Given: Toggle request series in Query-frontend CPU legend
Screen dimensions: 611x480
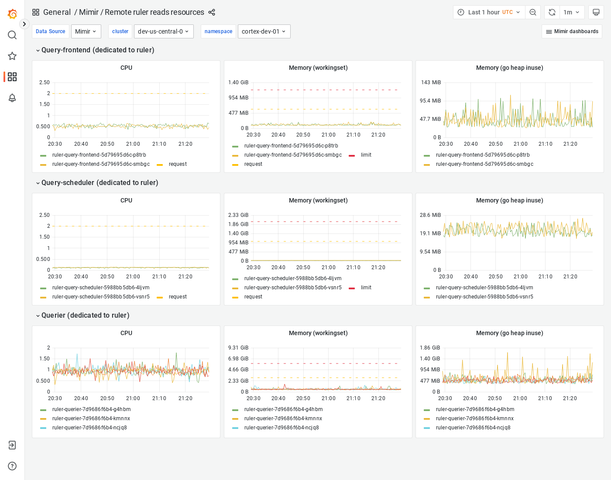Looking at the screenshot, I should [x=178, y=164].
